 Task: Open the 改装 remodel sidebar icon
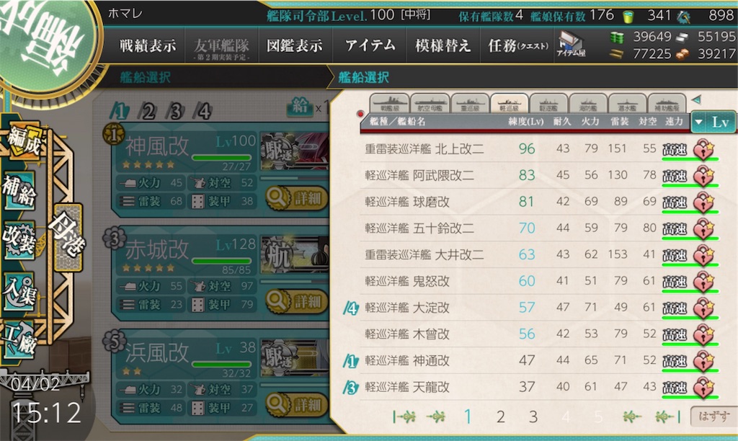(19, 239)
